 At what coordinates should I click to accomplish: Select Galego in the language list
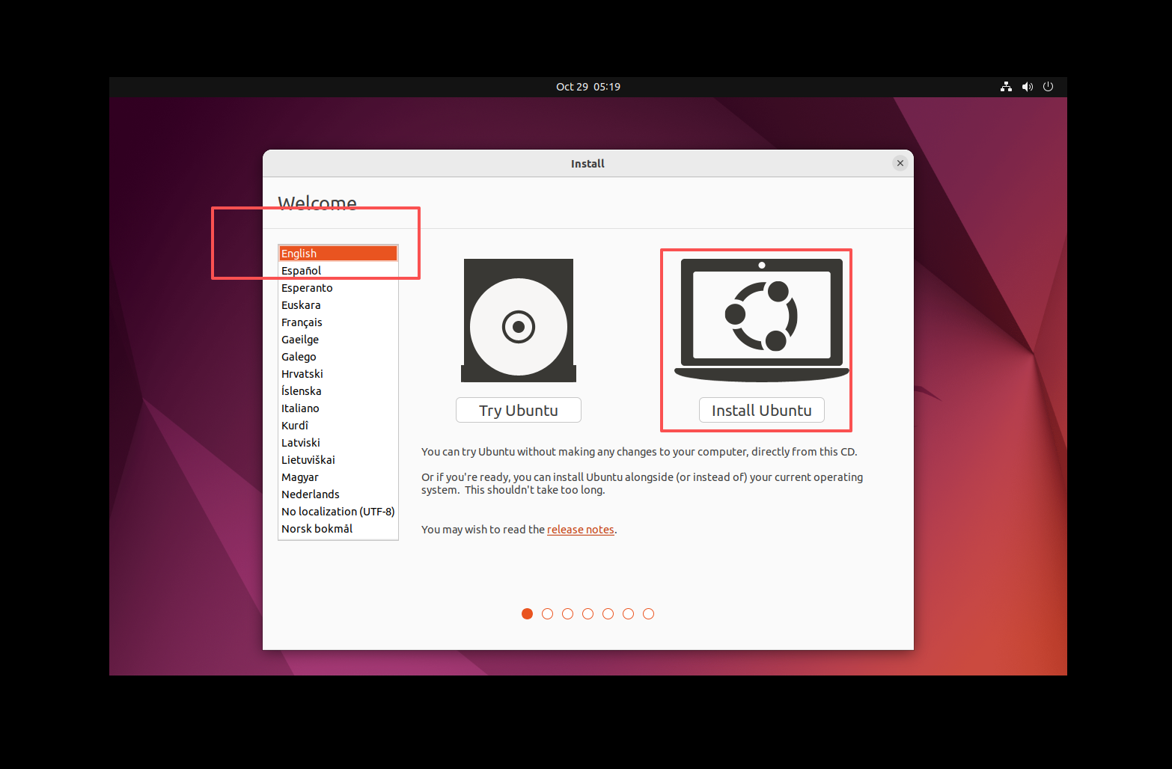point(338,357)
